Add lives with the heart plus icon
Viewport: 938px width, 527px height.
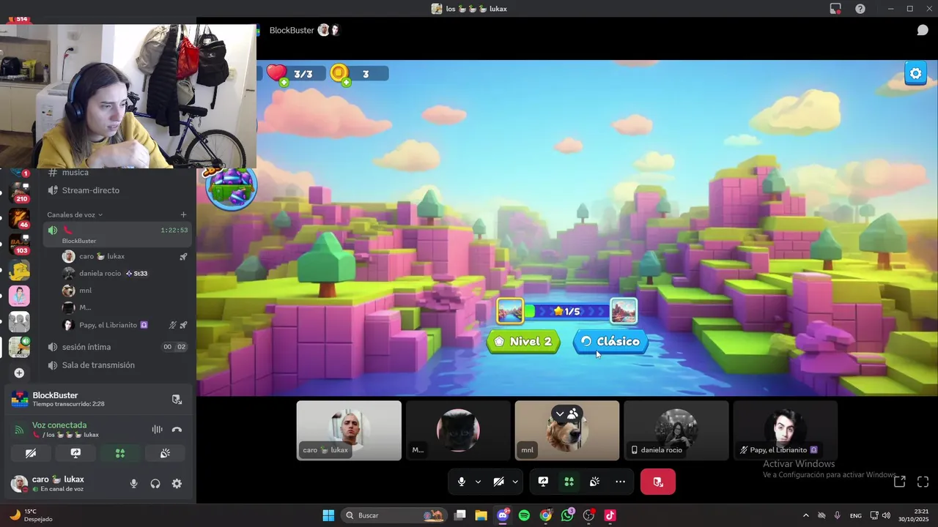[284, 82]
